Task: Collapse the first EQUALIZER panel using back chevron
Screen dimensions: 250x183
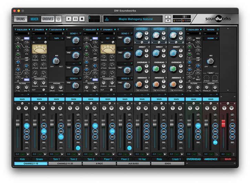Action: click(15, 29)
